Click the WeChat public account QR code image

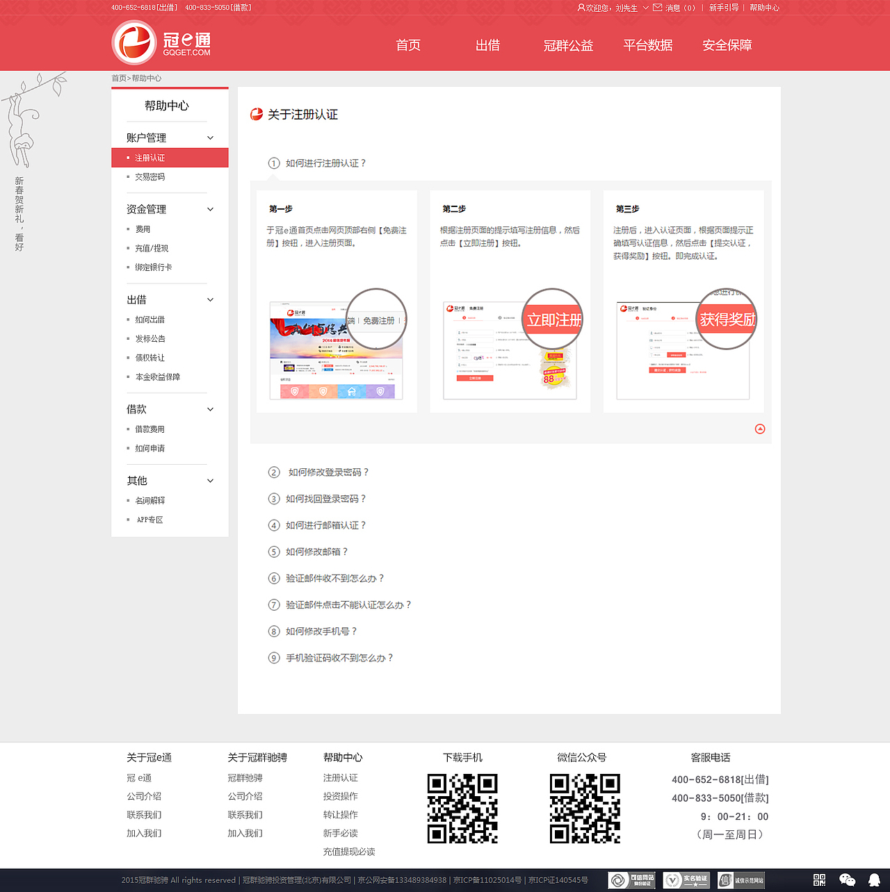[x=585, y=808]
